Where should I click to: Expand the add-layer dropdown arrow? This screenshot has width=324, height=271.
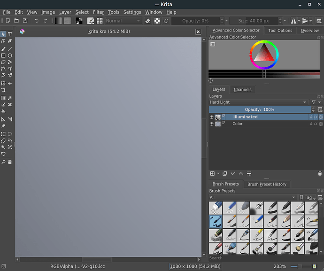pos(218,174)
